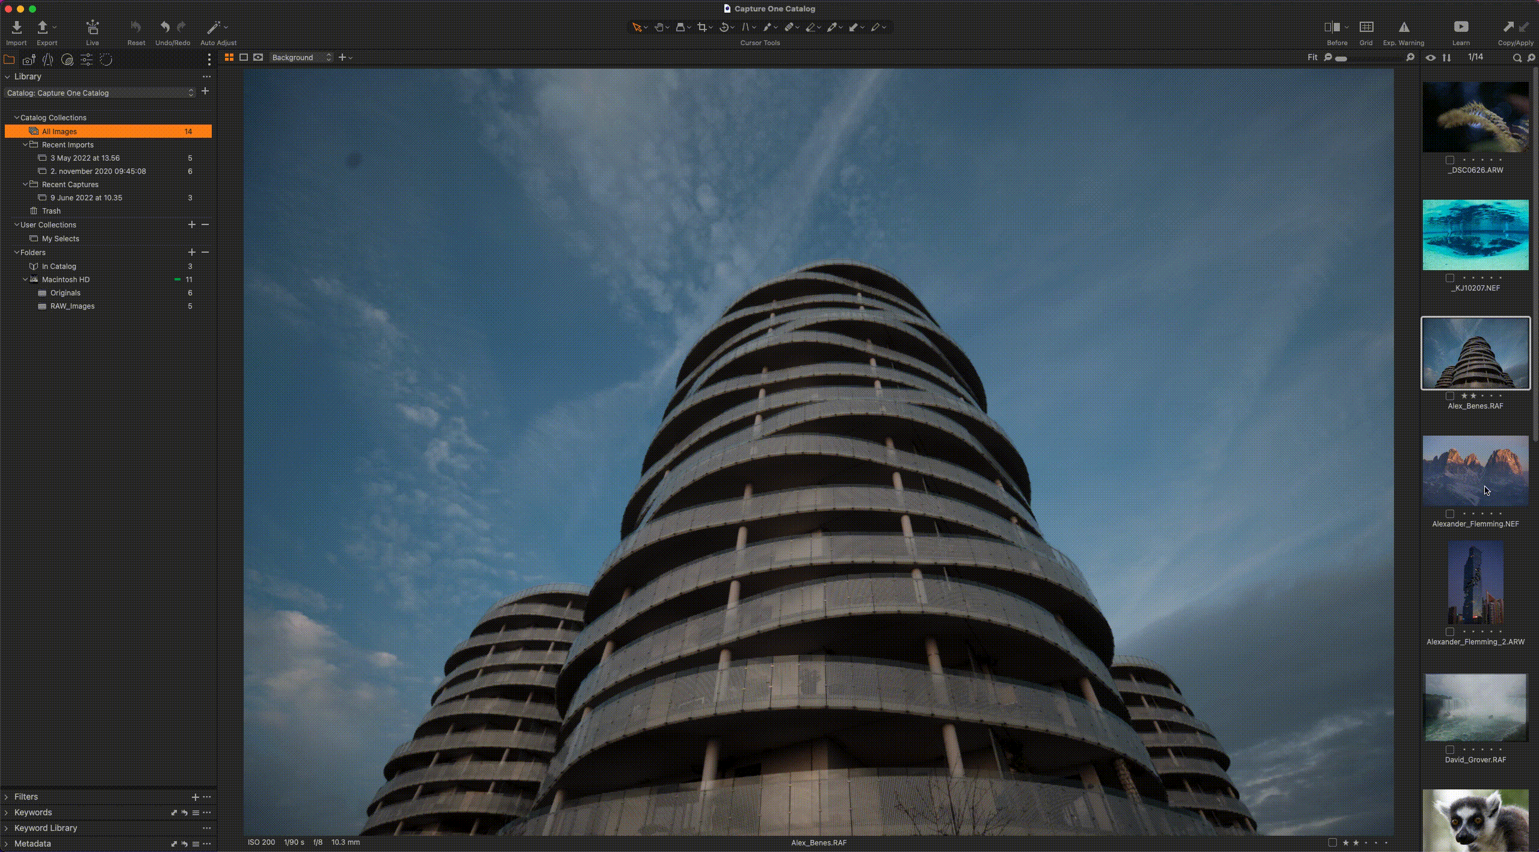This screenshot has width=1539, height=852.
Task: Select the orange Select pointer cursor tool
Action: [x=637, y=27]
